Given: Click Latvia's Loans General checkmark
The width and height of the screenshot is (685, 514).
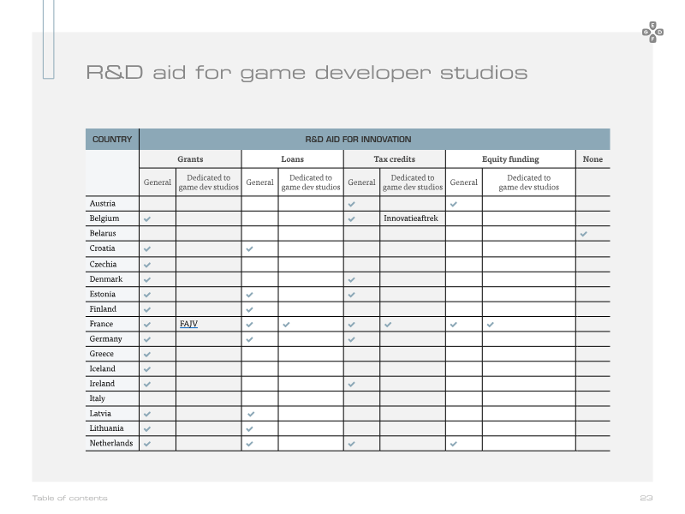Looking at the screenshot, I should pos(251,414).
